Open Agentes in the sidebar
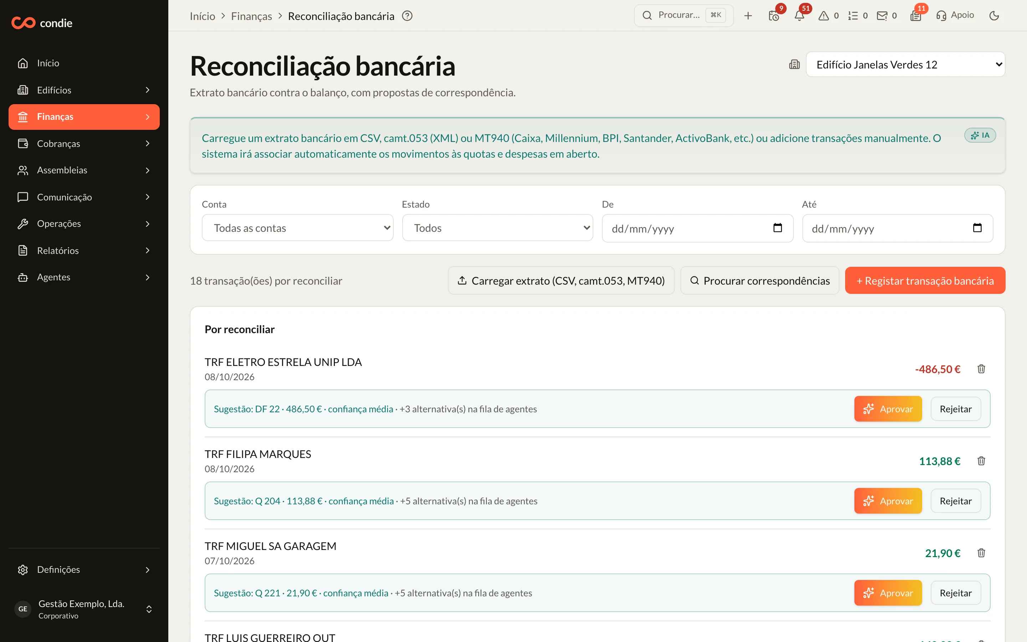Image resolution: width=1027 pixels, height=642 pixels. [x=84, y=277]
